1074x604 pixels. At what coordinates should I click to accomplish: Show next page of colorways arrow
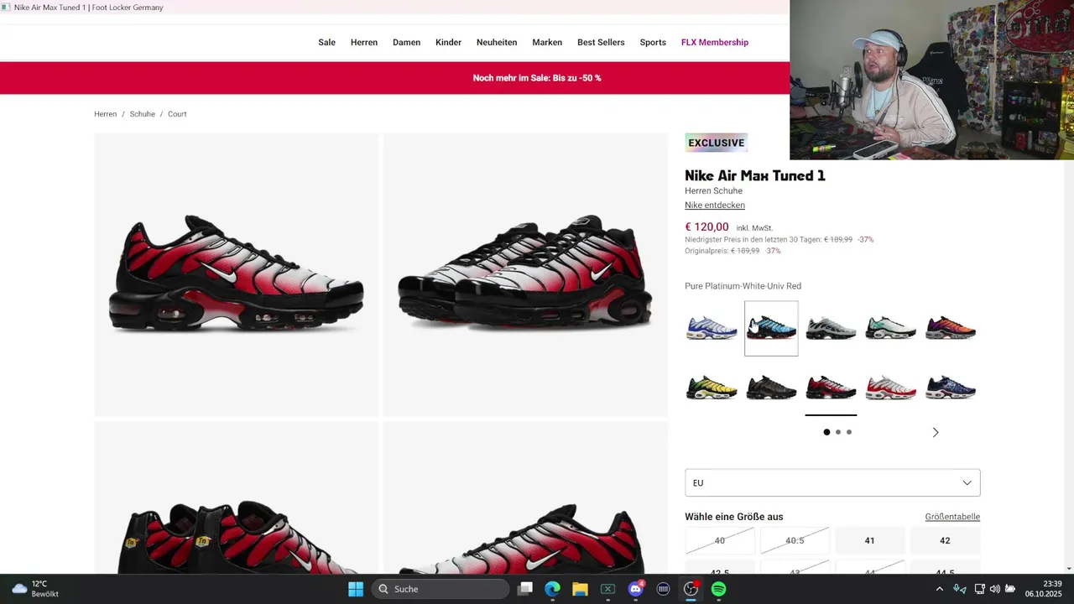click(936, 432)
